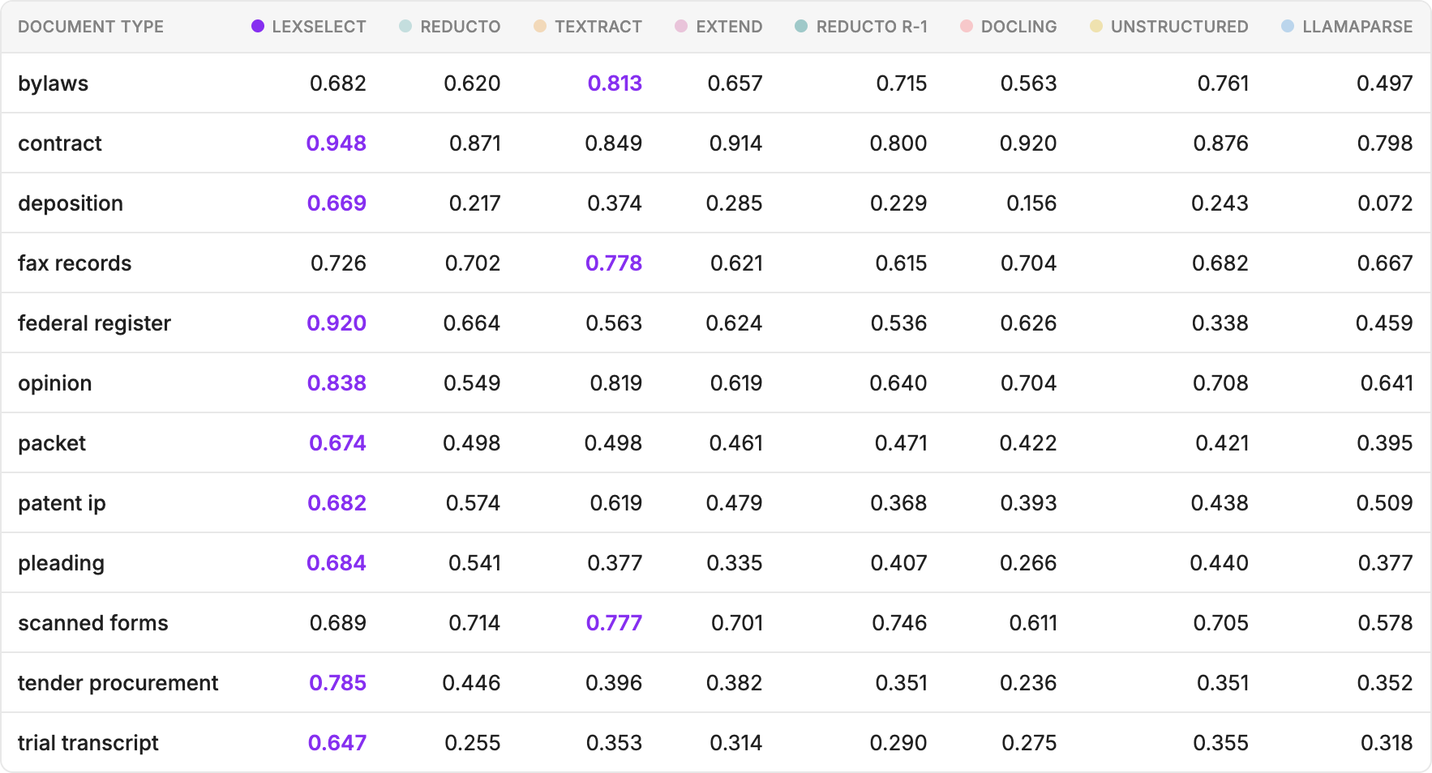Click the 0.819 Textract opinion value

[x=616, y=383]
